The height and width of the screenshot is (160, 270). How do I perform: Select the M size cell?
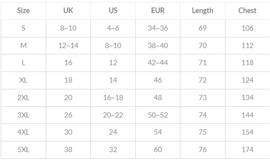pos(23,46)
